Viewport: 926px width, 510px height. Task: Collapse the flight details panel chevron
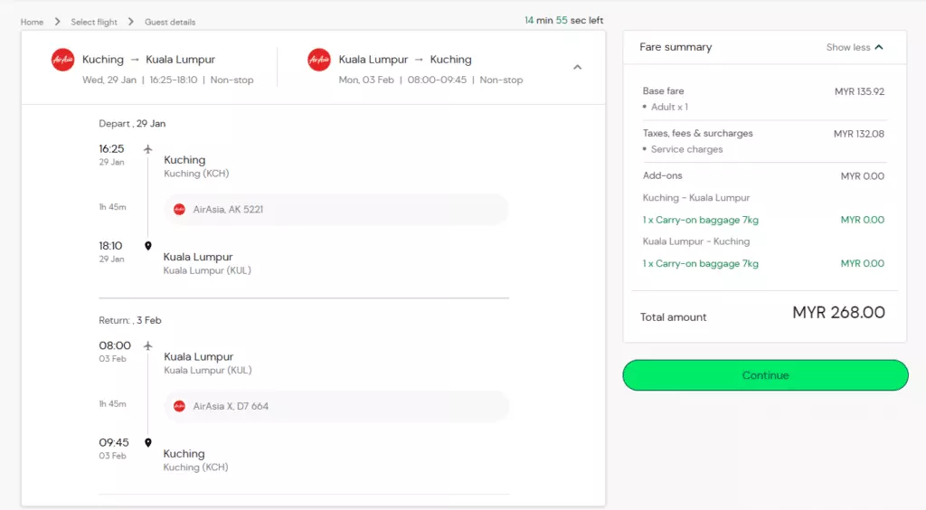tap(578, 67)
